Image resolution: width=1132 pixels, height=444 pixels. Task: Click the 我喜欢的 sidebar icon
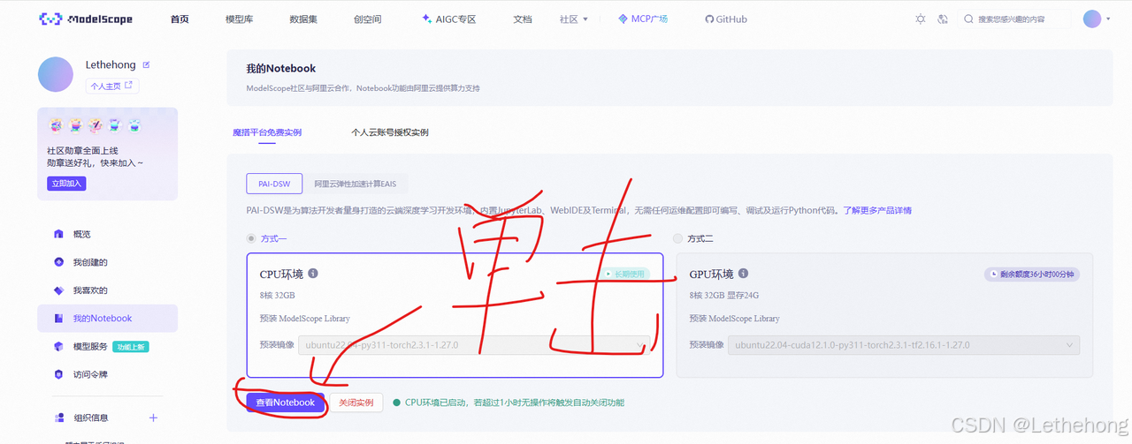(x=58, y=290)
